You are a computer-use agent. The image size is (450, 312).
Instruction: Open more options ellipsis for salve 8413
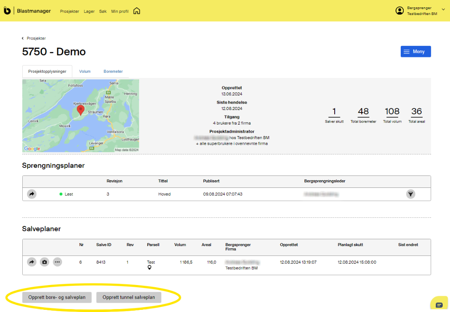point(57,262)
